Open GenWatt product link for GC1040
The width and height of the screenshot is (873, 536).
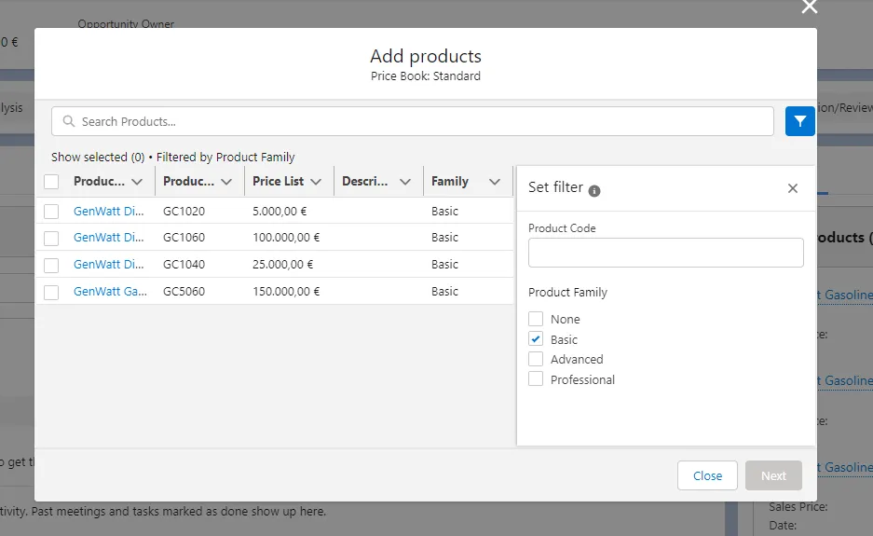109,264
